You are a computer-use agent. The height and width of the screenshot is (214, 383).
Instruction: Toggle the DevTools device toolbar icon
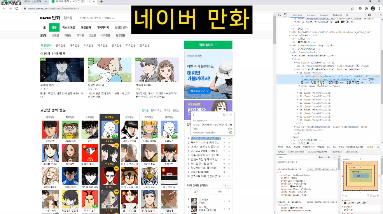point(285,15)
